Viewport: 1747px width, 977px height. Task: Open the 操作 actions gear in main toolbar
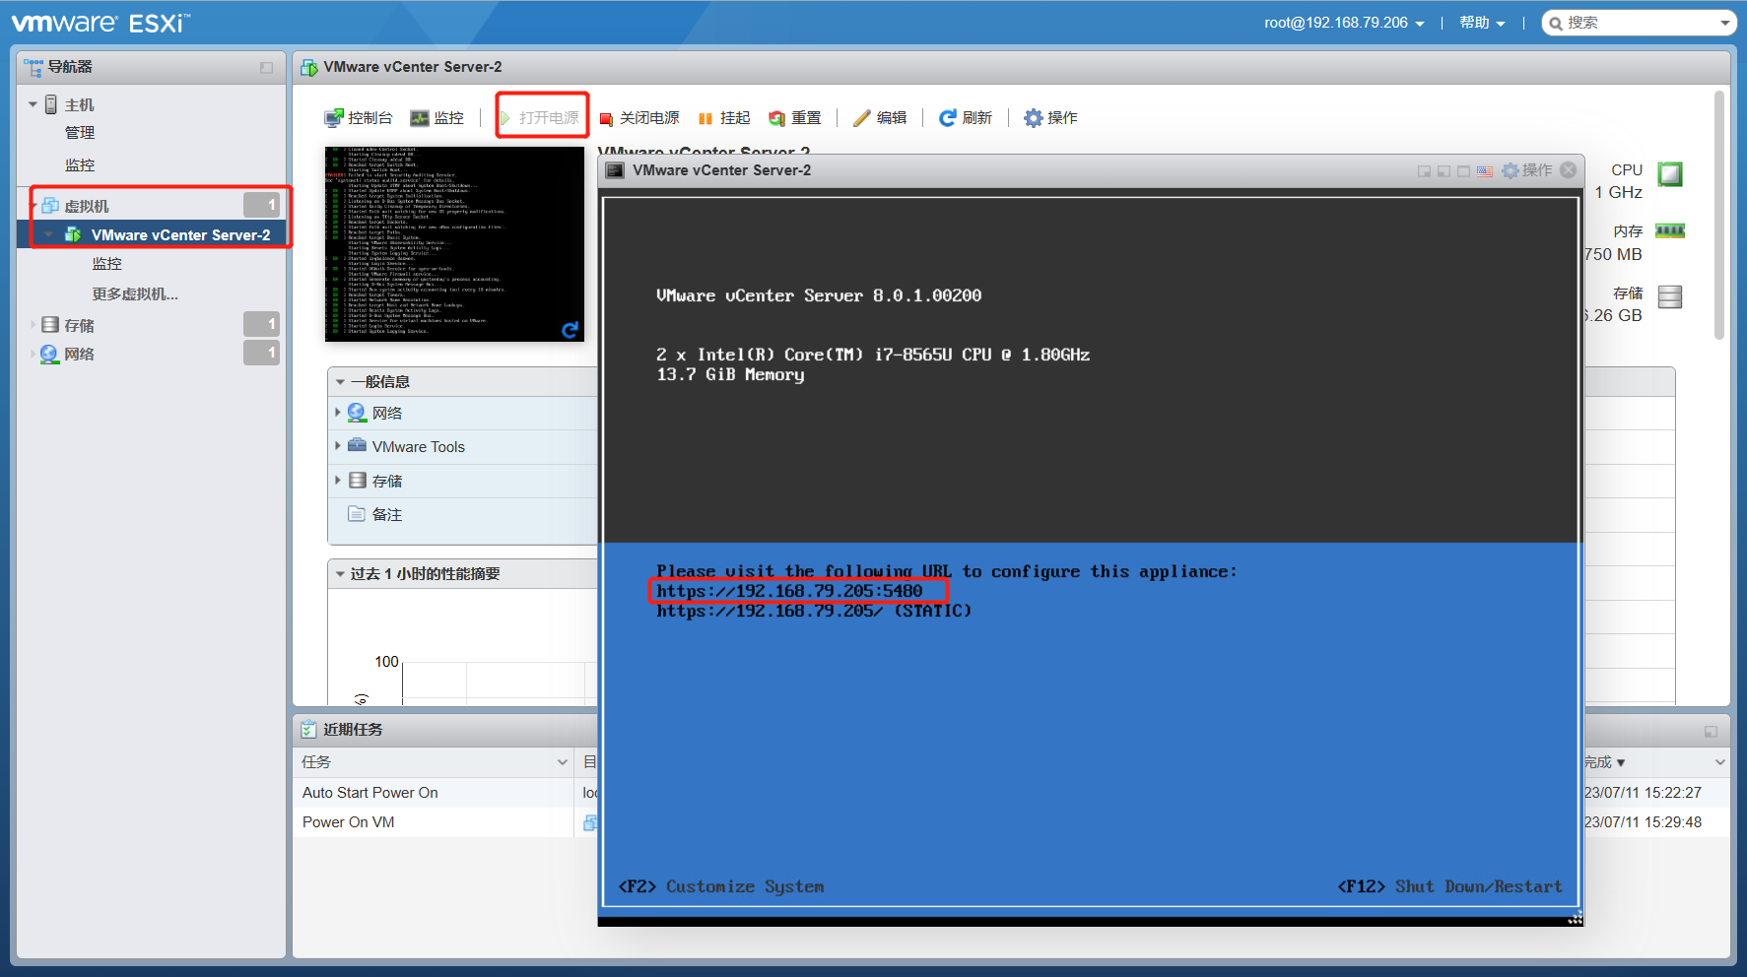1050,118
